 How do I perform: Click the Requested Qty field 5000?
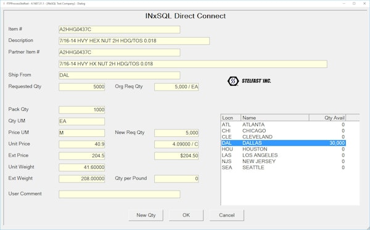[81, 87]
